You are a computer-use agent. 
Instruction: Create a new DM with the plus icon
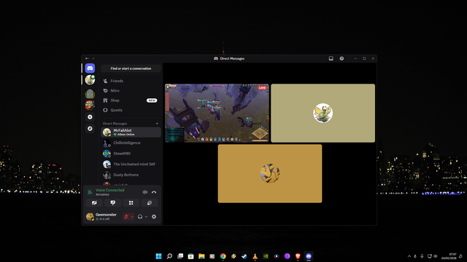158,124
